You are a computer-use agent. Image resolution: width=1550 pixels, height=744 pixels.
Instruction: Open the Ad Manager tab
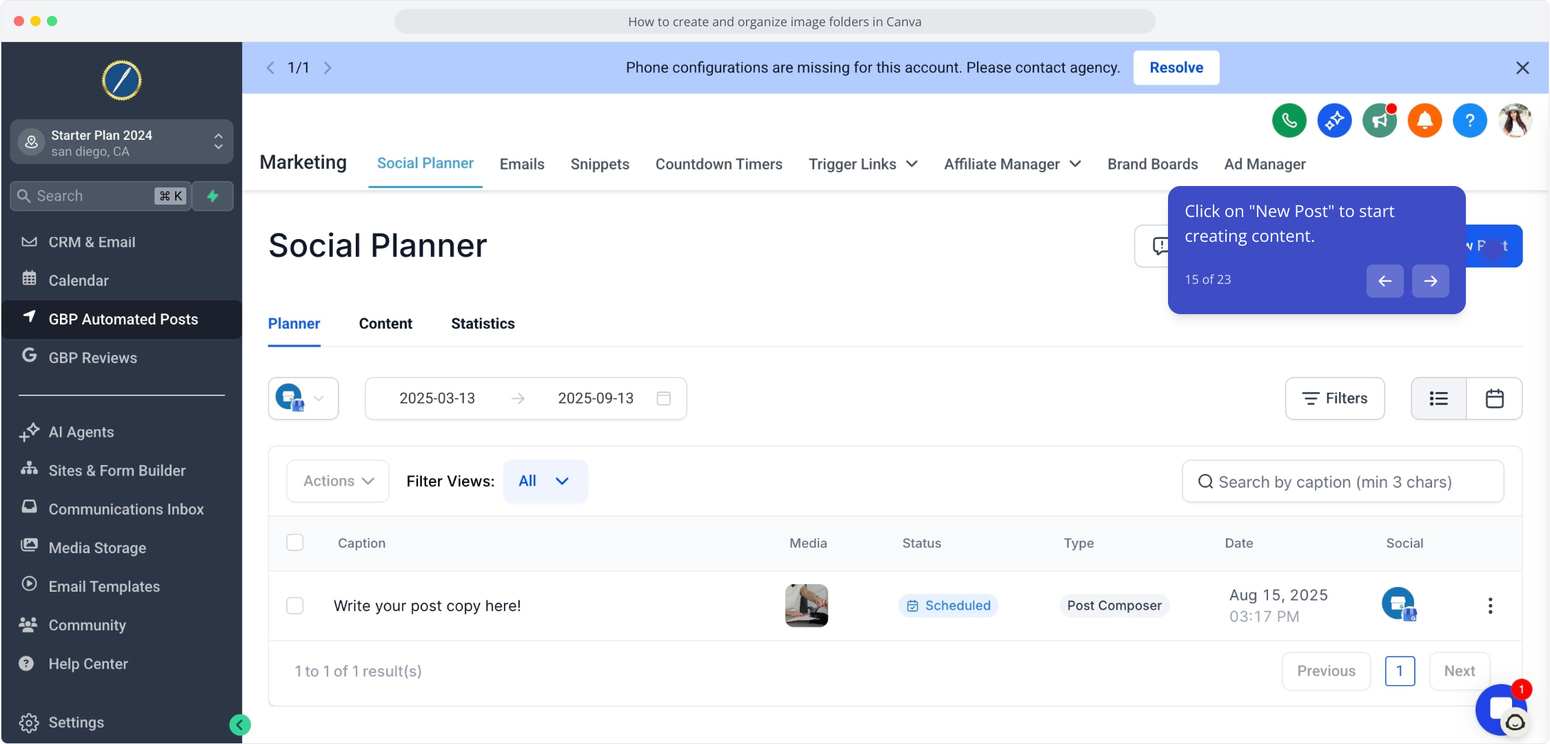(1265, 164)
